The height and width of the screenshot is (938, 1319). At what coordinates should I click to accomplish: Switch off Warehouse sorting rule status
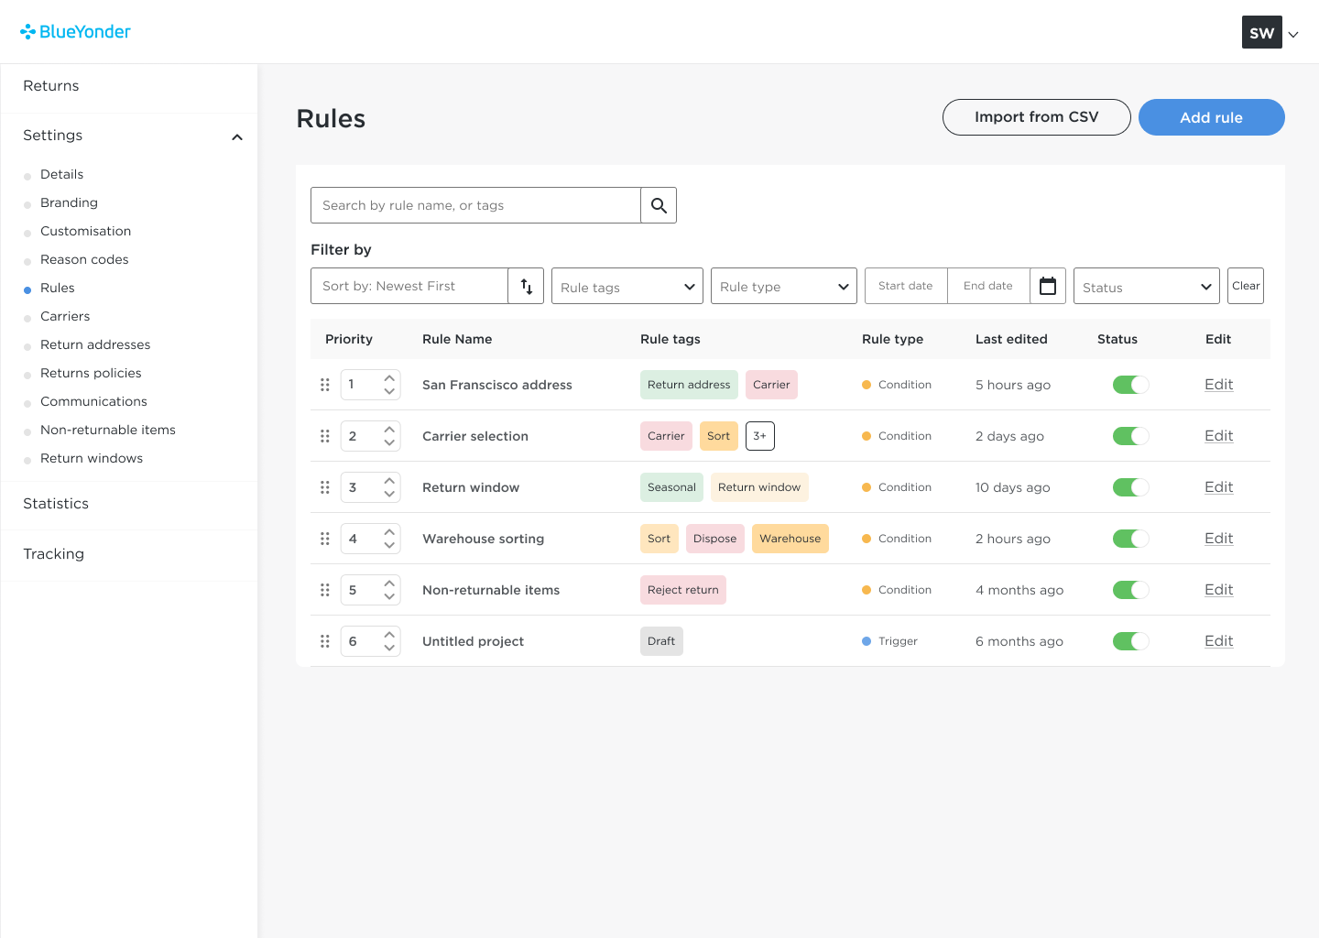coord(1131,539)
